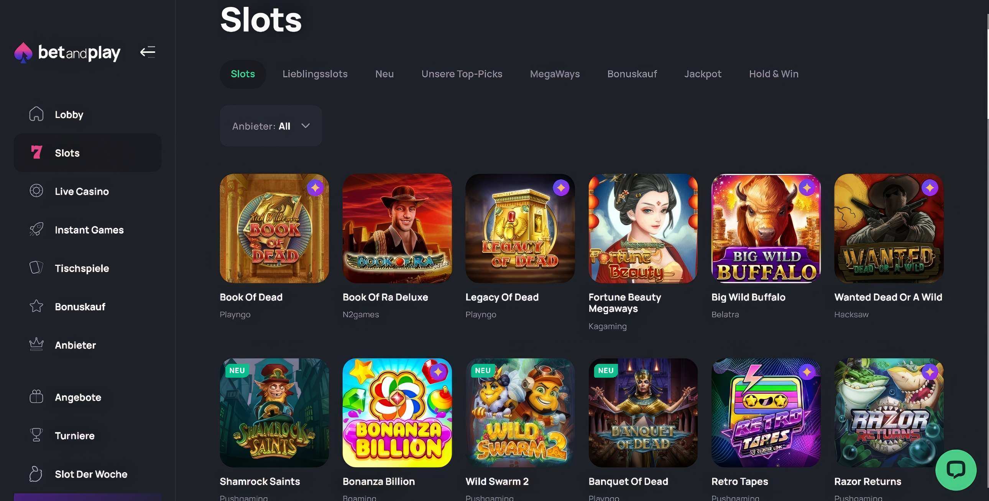Screen dimensions: 989x501
Task: Toggle the sparkle badge on Legacy Of Dead
Action: coord(561,188)
